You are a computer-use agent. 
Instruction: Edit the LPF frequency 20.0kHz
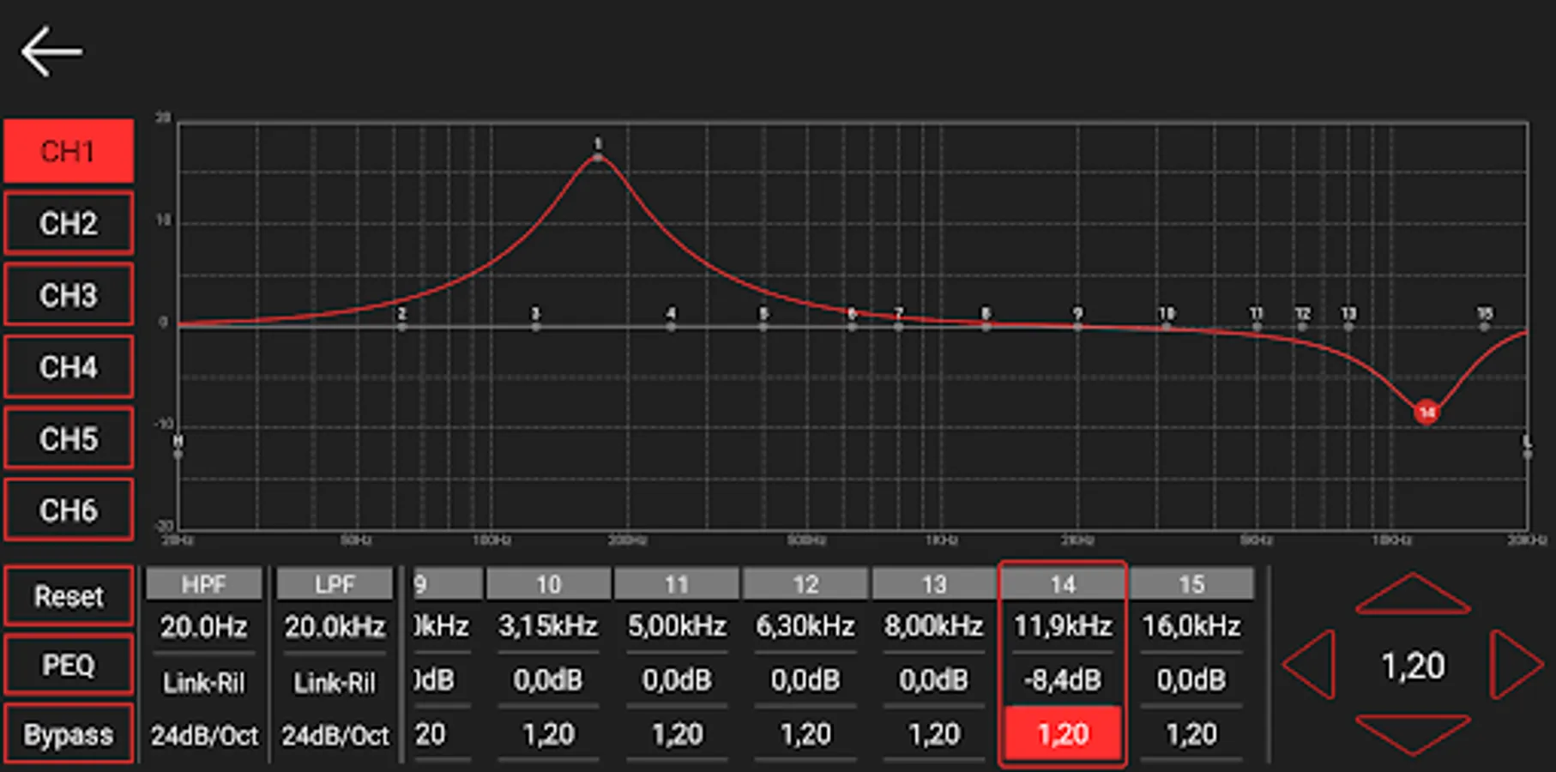[x=335, y=627]
